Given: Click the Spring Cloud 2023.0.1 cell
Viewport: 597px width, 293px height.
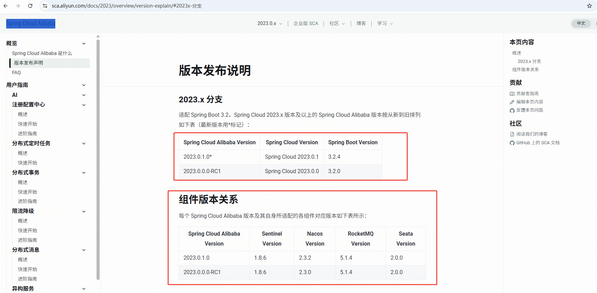Looking at the screenshot, I should click(292, 157).
